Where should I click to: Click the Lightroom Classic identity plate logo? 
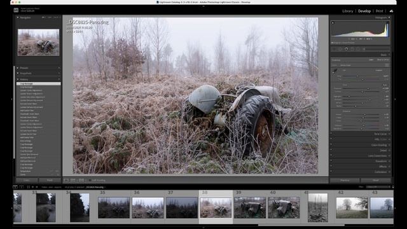pyautogui.click(x=16, y=10)
